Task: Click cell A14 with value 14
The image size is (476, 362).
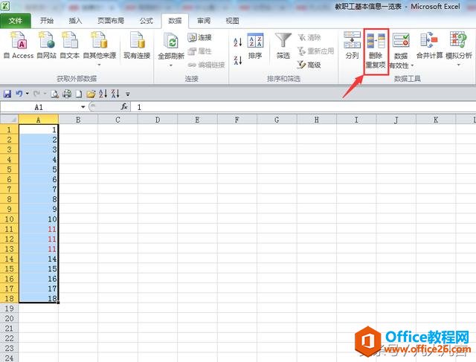Action: tap(38, 259)
